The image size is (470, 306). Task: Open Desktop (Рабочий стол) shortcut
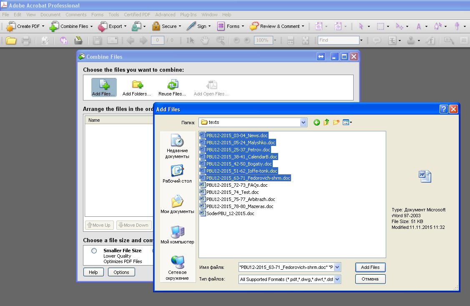pos(177,174)
